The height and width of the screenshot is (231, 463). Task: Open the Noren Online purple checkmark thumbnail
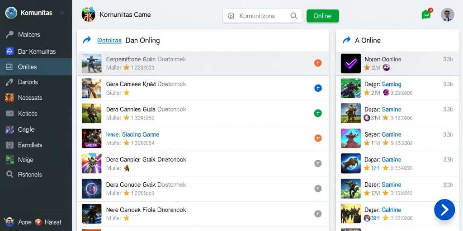(351, 63)
